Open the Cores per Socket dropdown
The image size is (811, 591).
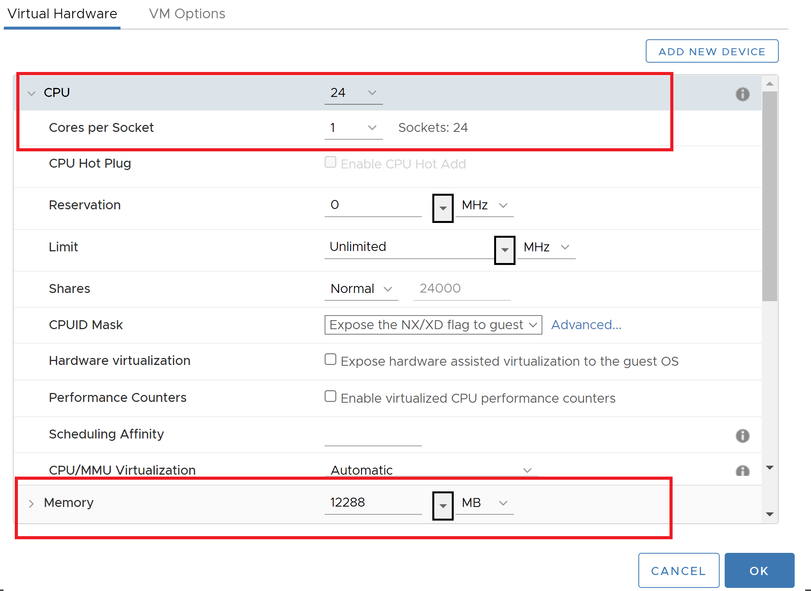click(353, 128)
